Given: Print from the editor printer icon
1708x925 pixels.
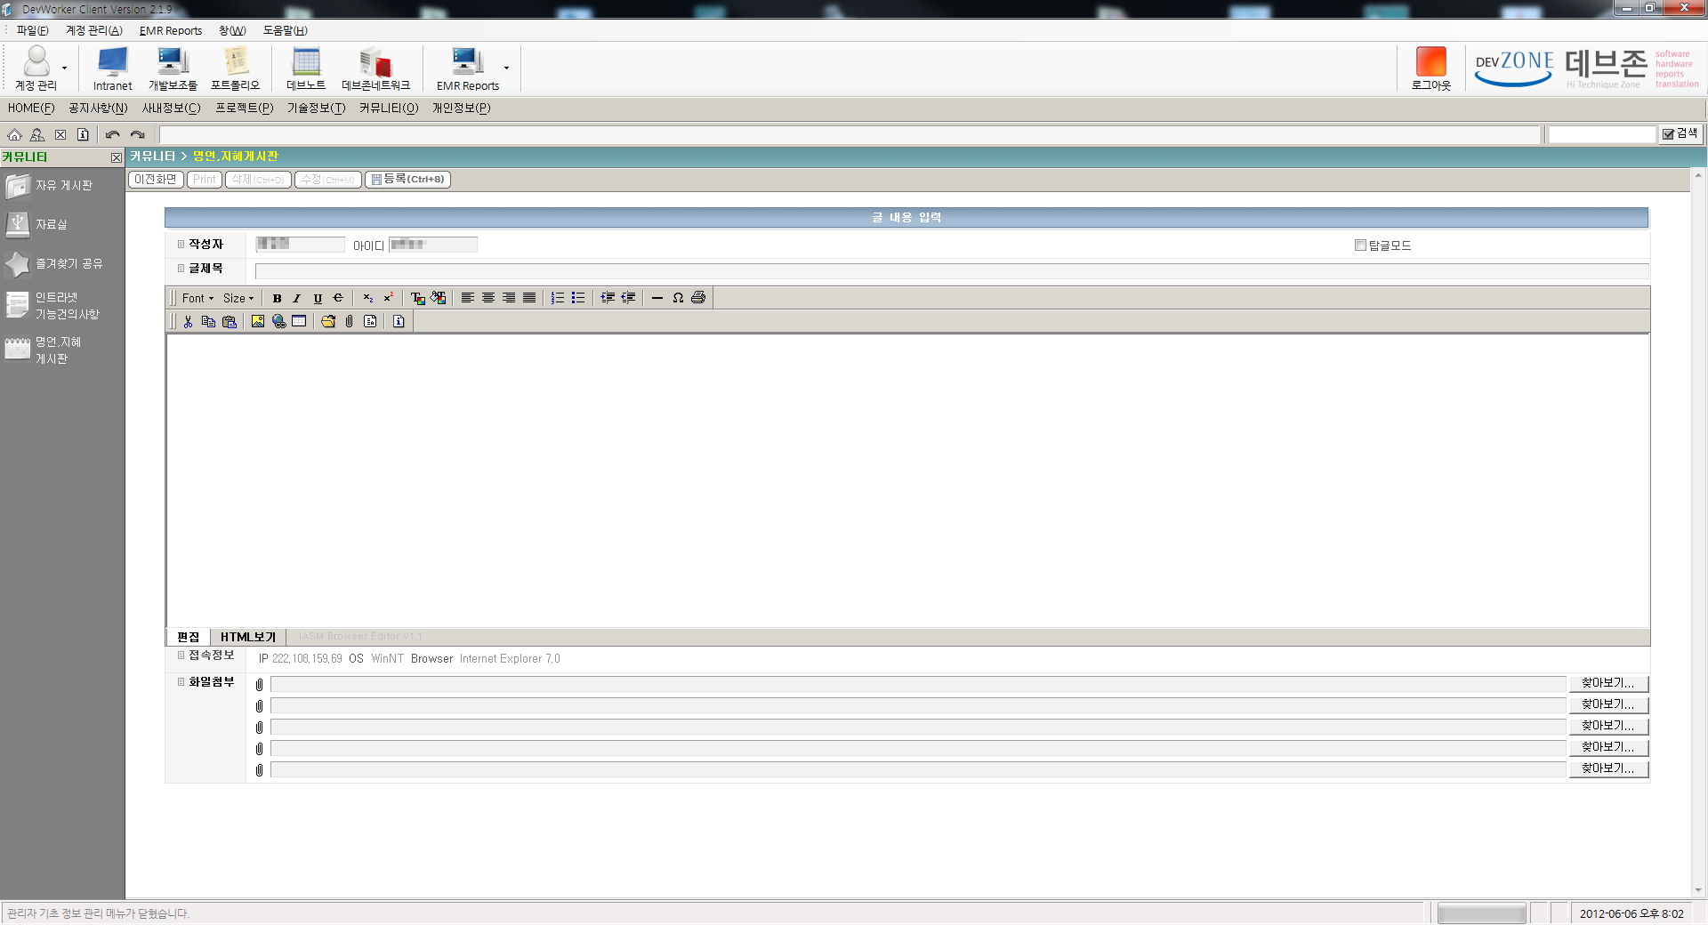Looking at the screenshot, I should (698, 298).
